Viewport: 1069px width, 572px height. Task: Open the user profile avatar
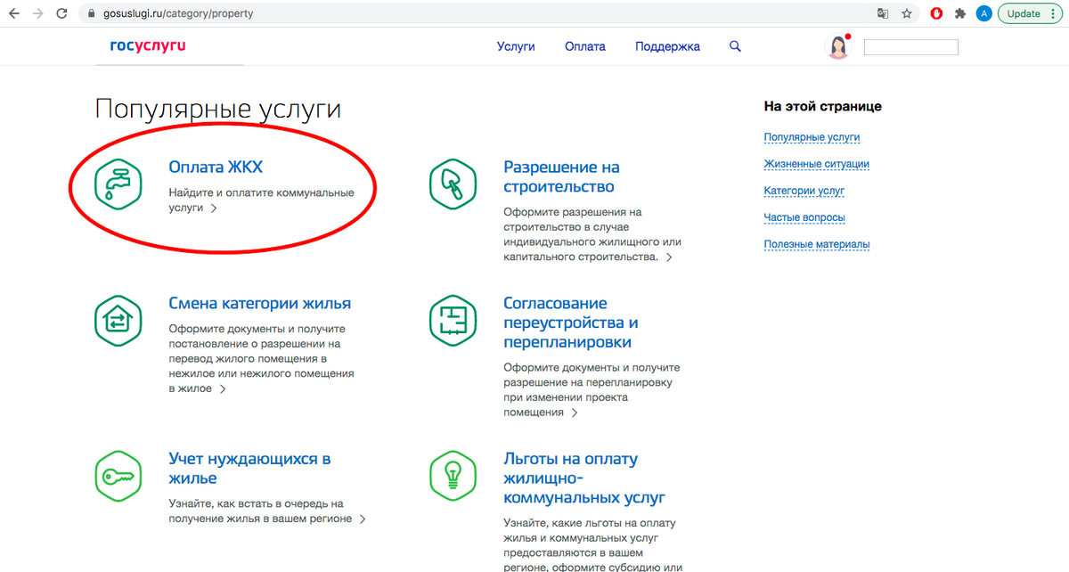tap(838, 47)
